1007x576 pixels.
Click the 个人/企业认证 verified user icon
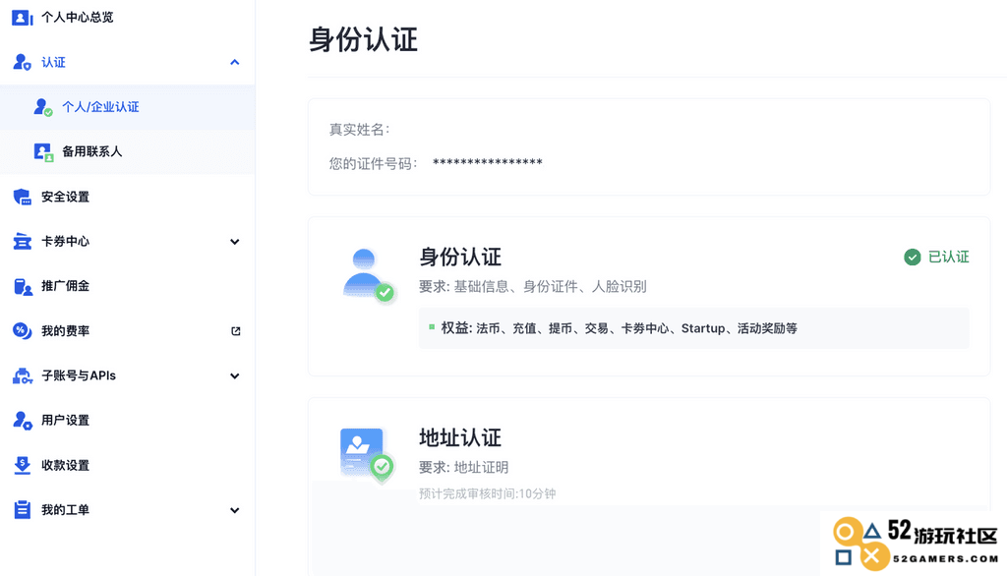[43, 107]
